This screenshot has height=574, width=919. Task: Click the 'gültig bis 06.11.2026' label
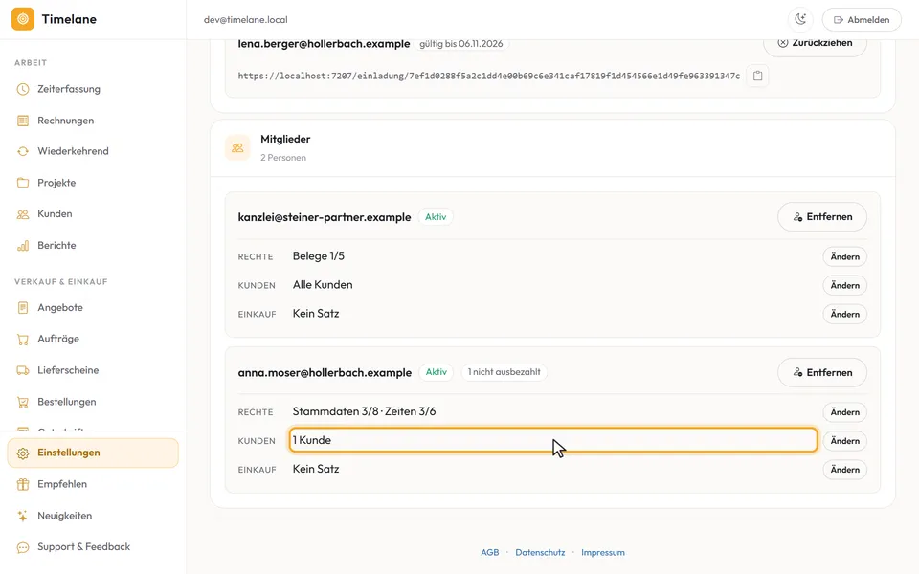click(461, 44)
